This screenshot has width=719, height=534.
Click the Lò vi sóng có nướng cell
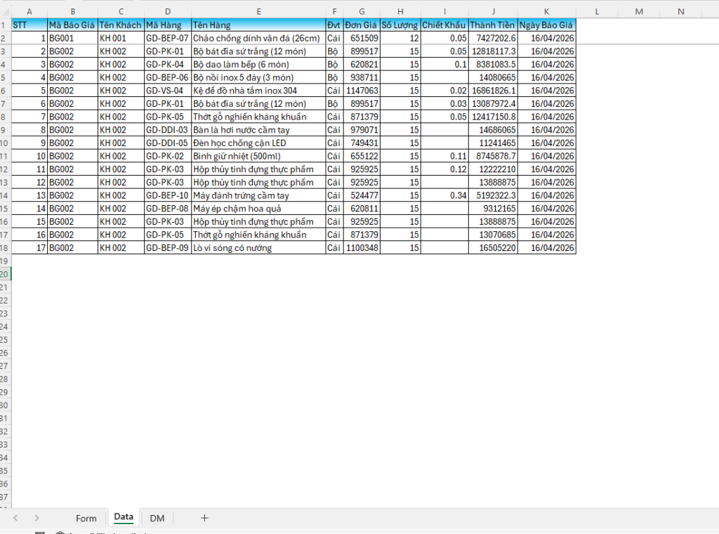tap(258, 248)
